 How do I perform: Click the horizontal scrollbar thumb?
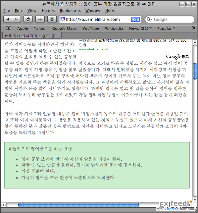tap(78, 205)
